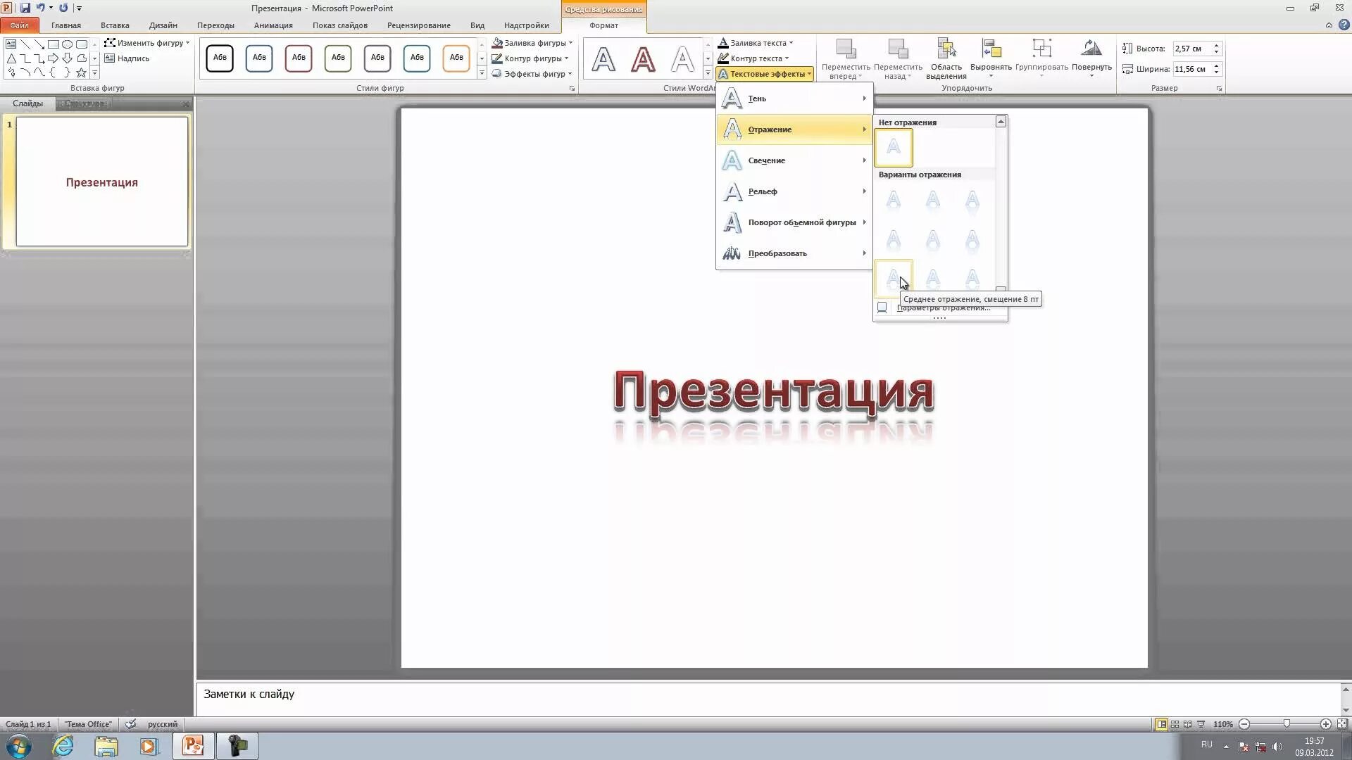Open the Анимация ribbon tab
Image resolution: width=1352 pixels, height=760 pixels.
click(x=273, y=25)
